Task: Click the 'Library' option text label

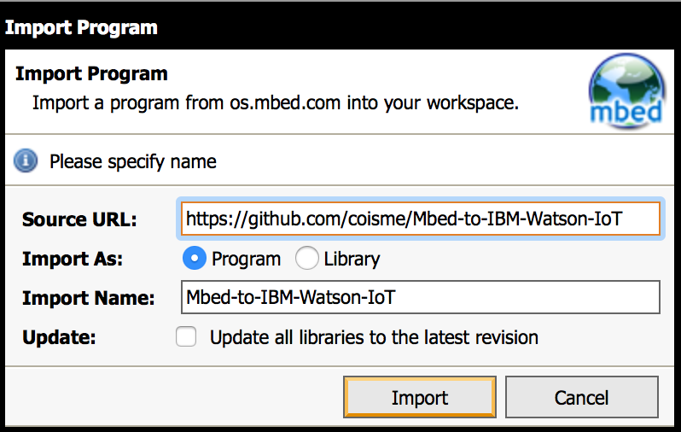Action: coord(352,259)
